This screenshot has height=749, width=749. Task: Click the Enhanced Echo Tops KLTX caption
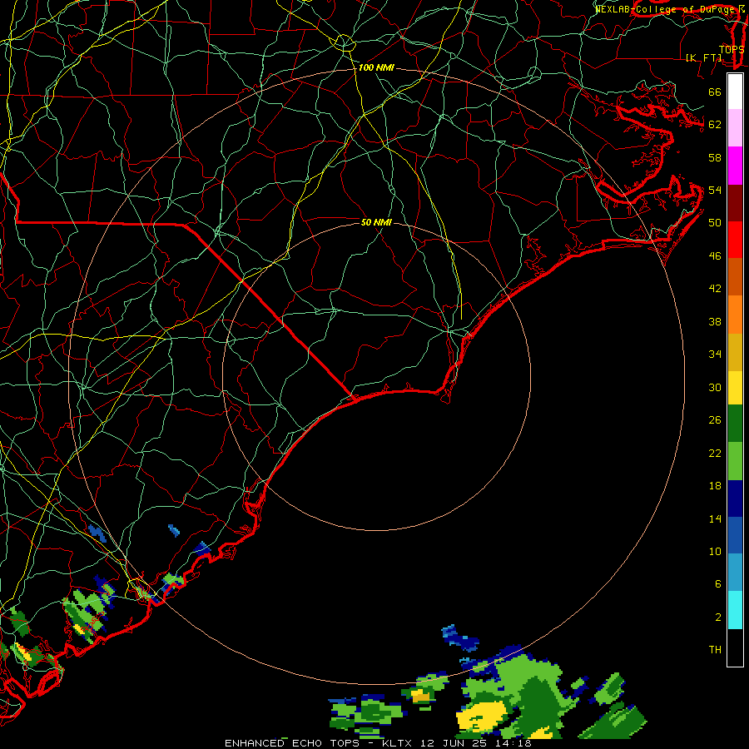tap(378, 743)
